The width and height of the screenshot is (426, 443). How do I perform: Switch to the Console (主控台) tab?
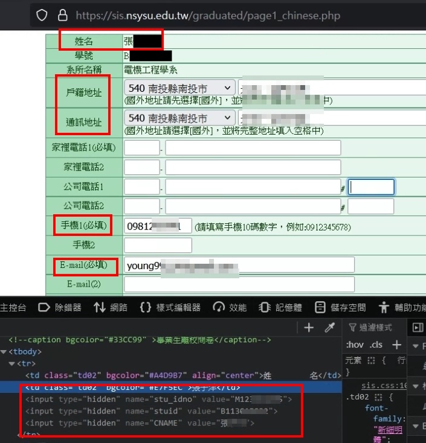(x=13, y=307)
